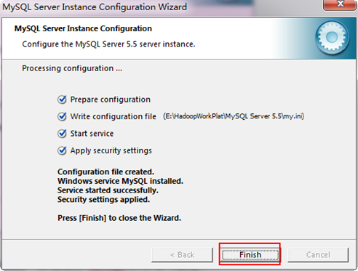Click the Prepare configuration checkmark icon
The width and height of the screenshot is (358, 271).
(62, 100)
